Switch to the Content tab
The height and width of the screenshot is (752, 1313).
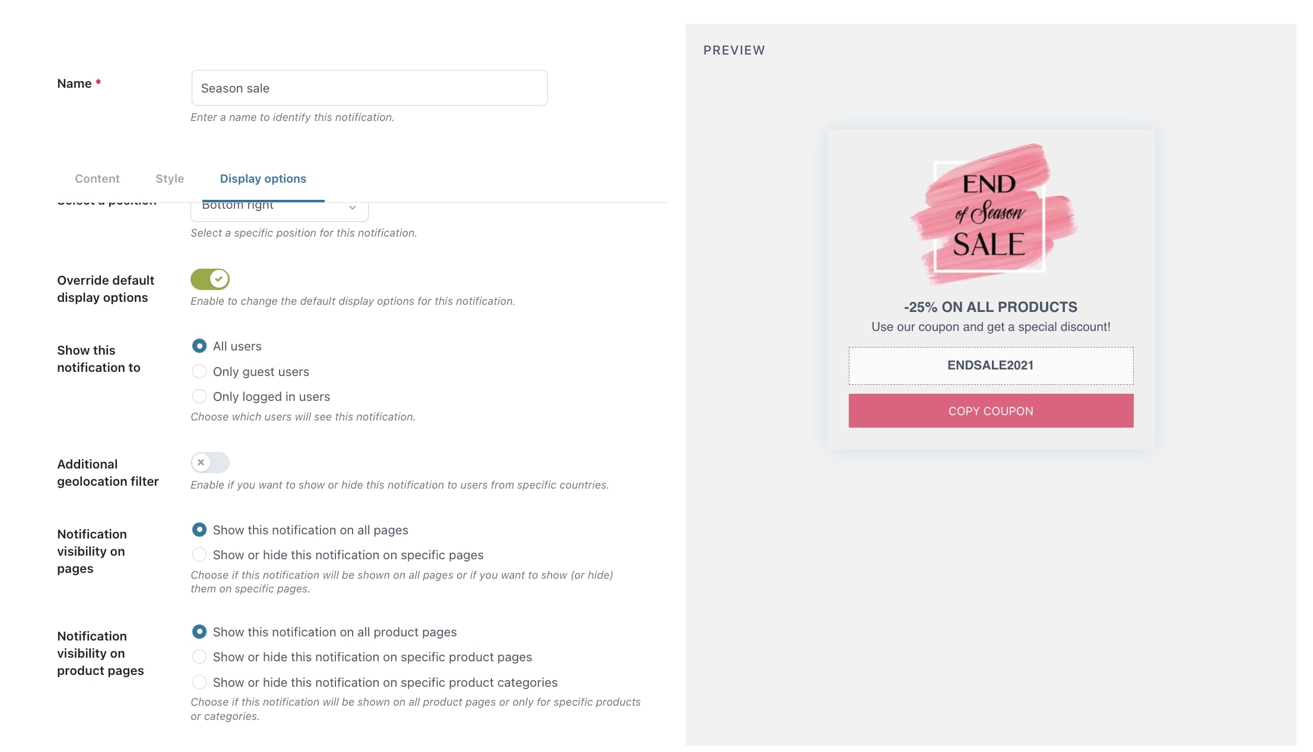[97, 179]
